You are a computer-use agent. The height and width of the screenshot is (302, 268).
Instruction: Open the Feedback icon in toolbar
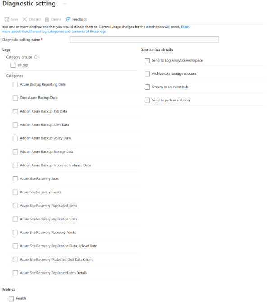(x=68, y=19)
